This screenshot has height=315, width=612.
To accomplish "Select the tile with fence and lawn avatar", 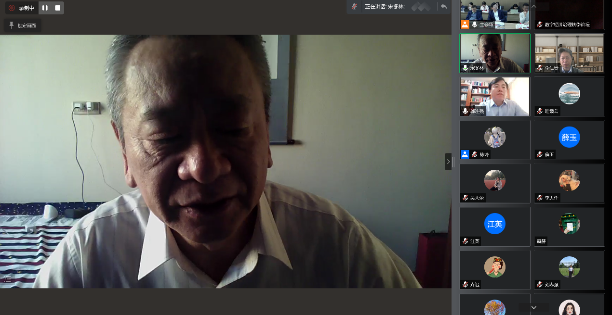I will [x=569, y=270].
